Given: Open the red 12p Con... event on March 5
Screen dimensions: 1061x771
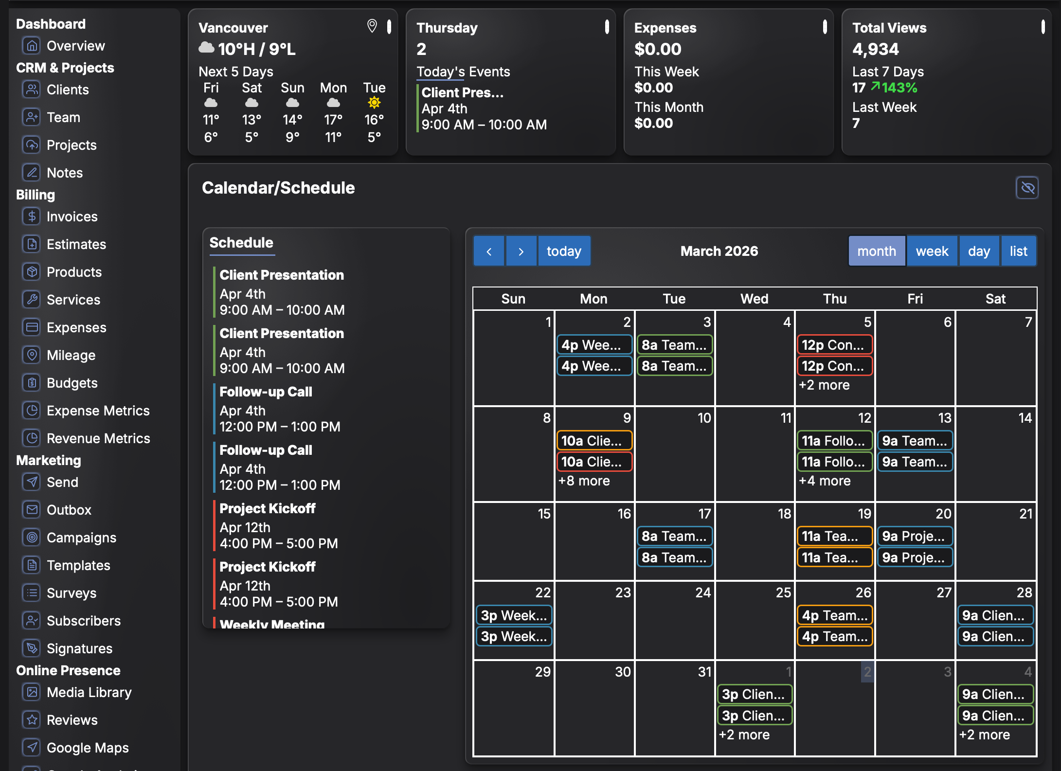Looking at the screenshot, I should click(x=834, y=345).
